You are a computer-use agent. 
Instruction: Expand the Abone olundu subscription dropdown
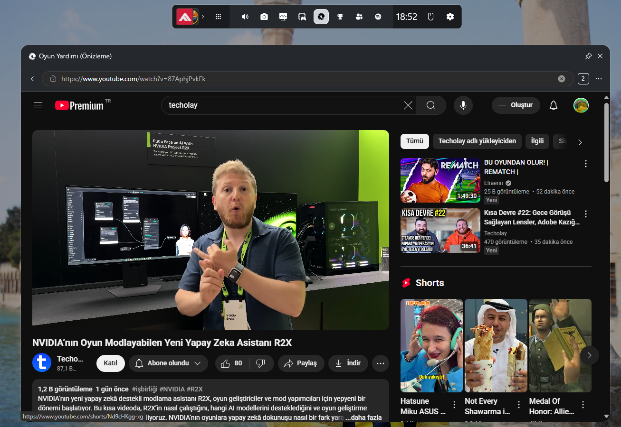[168, 363]
